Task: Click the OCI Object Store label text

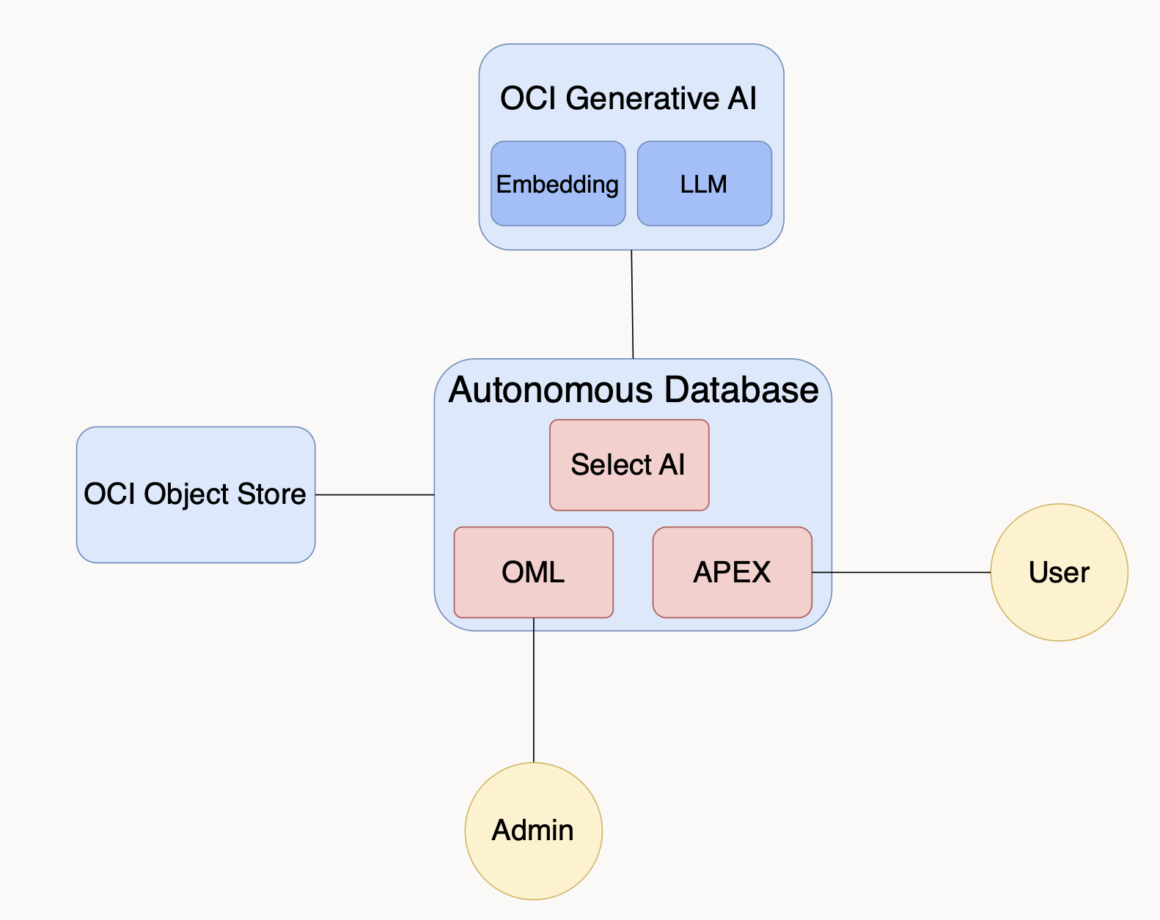Action: (x=195, y=494)
